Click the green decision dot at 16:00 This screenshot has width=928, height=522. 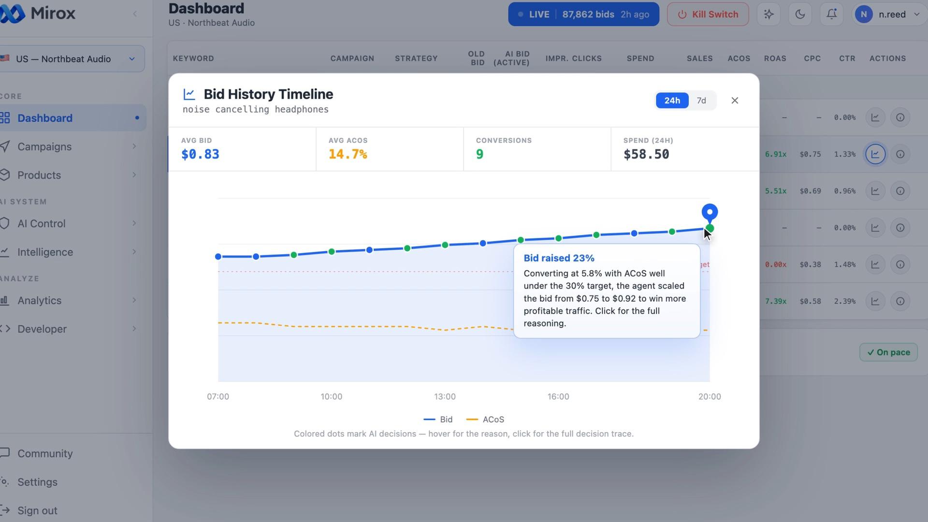coord(558,238)
